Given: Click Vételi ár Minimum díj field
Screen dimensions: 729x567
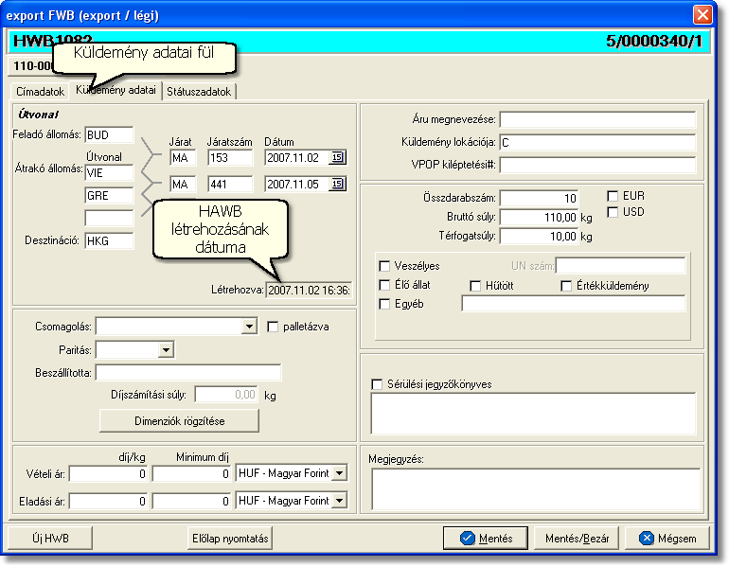Looking at the screenshot, I should 191,474.
